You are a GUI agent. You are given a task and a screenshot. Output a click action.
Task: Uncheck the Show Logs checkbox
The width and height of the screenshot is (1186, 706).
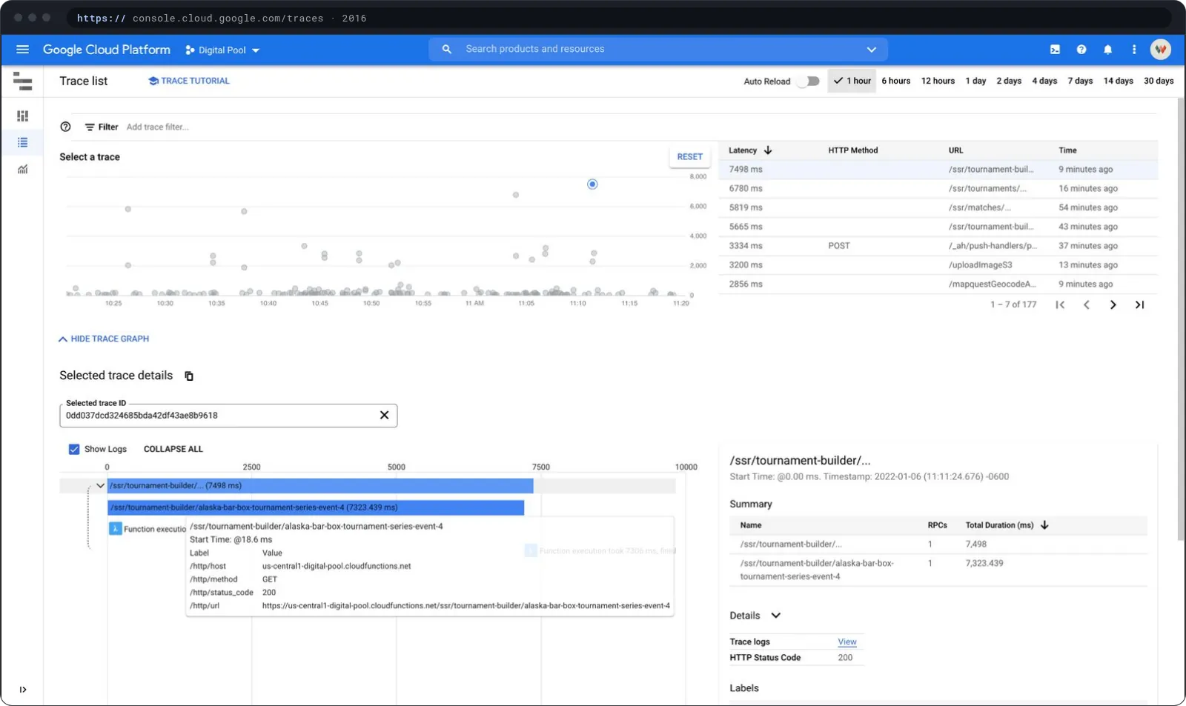point(74,449)
